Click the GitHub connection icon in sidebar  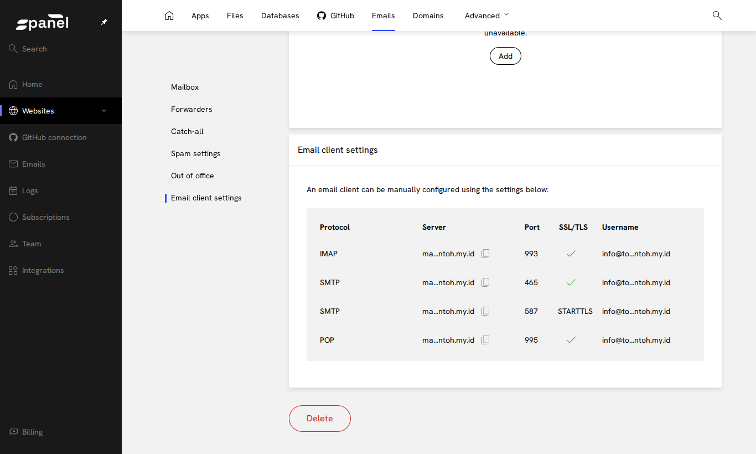13,137
